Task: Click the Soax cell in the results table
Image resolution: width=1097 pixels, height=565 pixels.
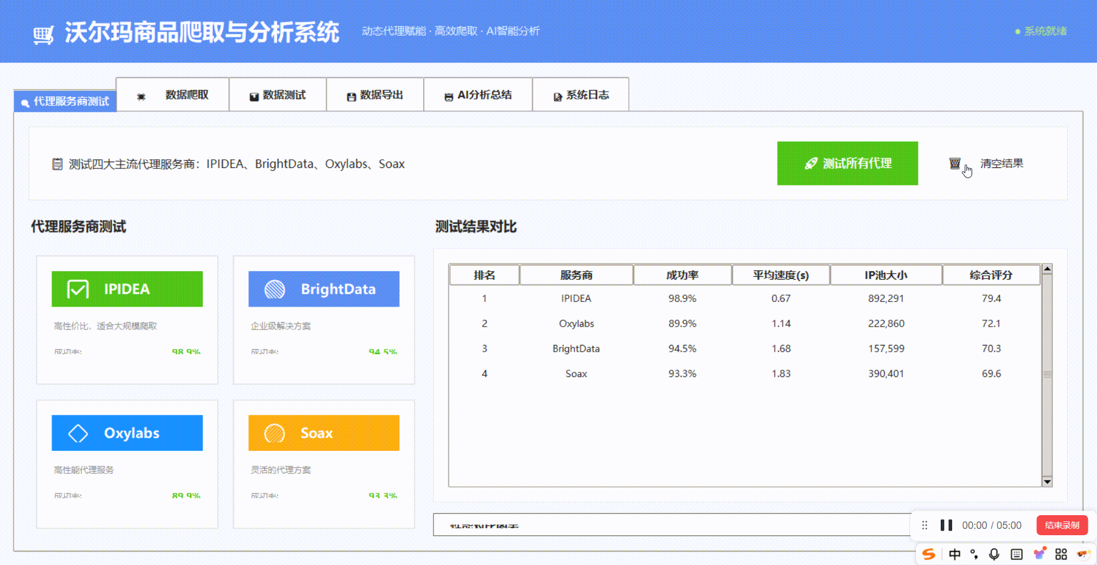Action: coord(577,374)
